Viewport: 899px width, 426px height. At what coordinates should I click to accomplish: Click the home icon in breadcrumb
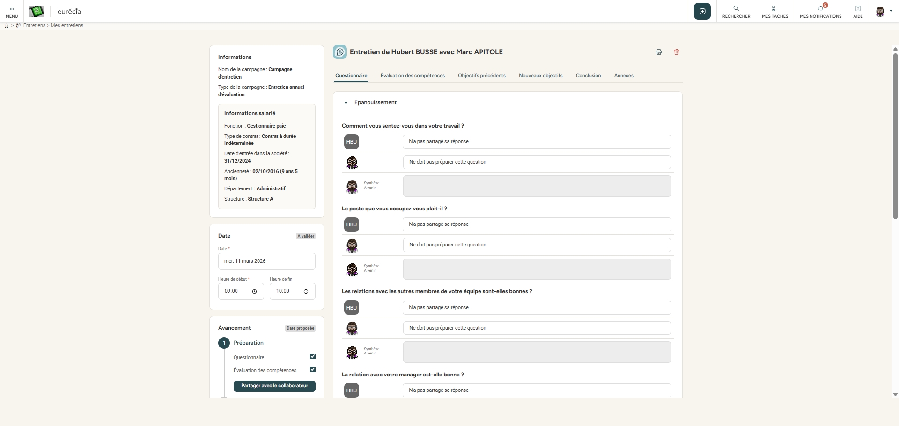(7, 26)
